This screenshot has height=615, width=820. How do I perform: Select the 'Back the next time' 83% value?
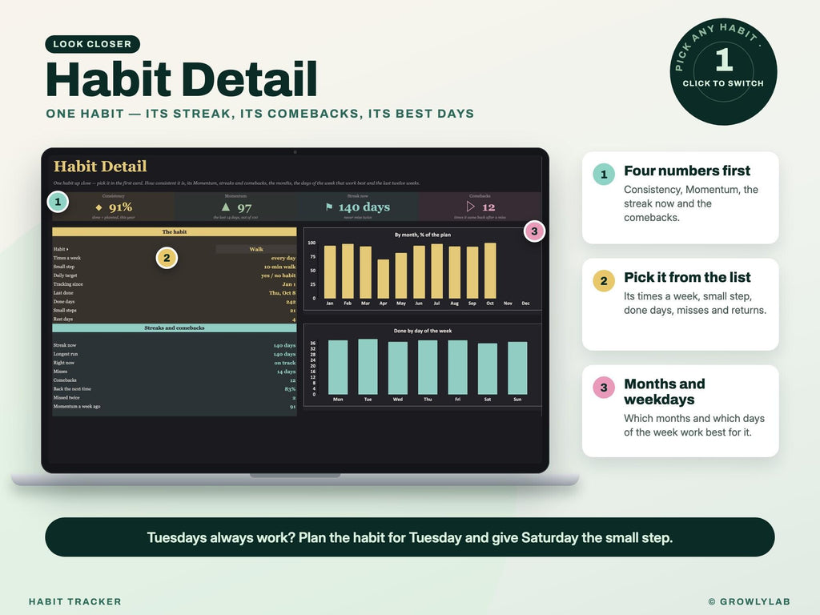290,389
